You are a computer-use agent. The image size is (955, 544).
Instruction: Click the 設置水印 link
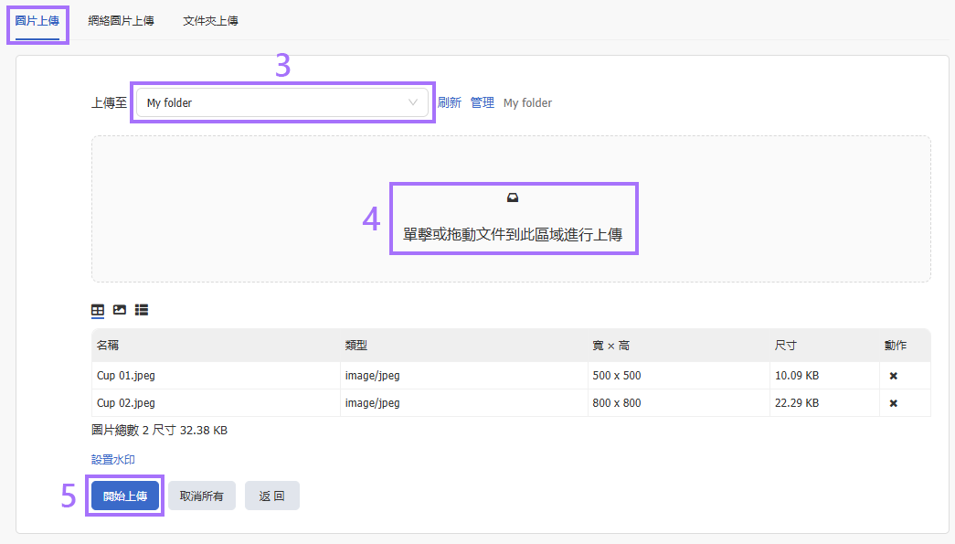click(113, 460)
